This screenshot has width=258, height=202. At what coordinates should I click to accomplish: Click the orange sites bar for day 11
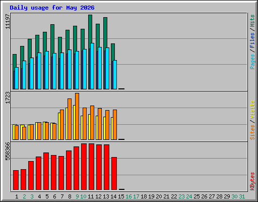(92, 123)
